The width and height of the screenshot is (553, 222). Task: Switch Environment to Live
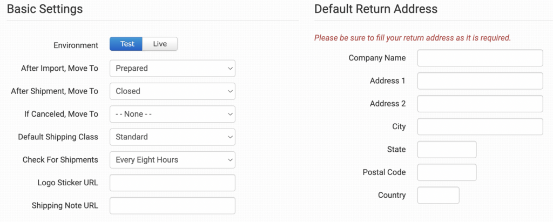pyautogui.click(x=160, y=44)
